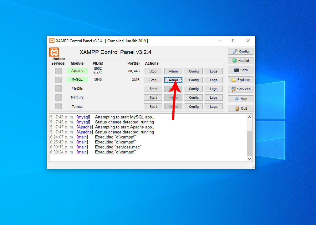
Task: Click the Help button with question icon
Action: 240,99
